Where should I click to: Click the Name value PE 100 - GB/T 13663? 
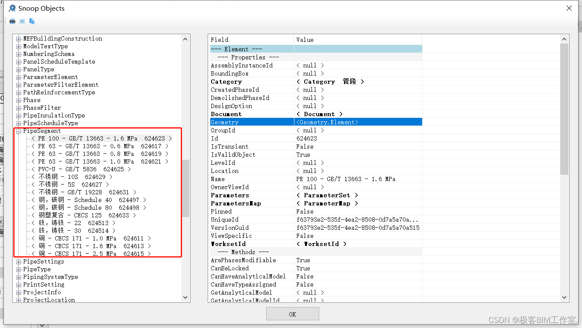pyautogui.click(x=346, y=179)
